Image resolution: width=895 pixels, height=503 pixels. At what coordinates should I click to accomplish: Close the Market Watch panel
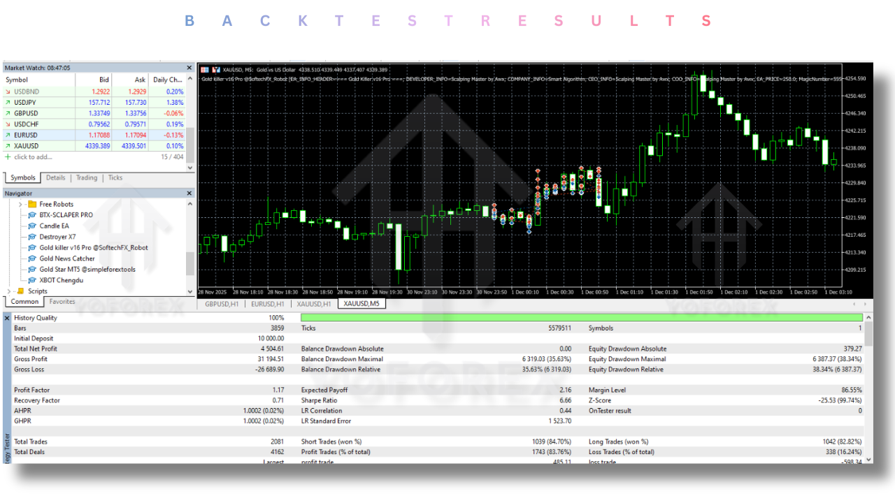[x=189, y=68]
